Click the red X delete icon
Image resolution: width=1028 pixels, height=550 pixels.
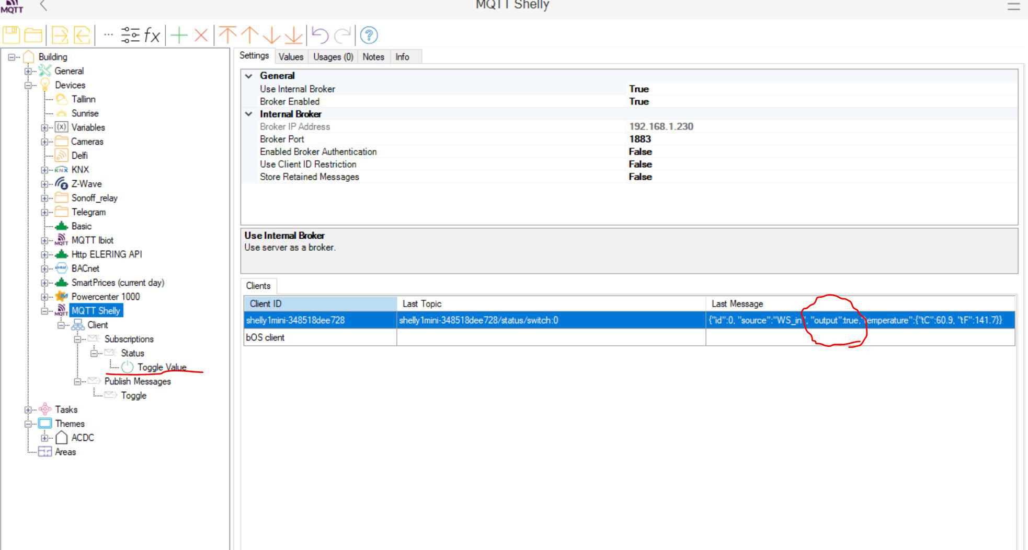(x=201, y=35)
